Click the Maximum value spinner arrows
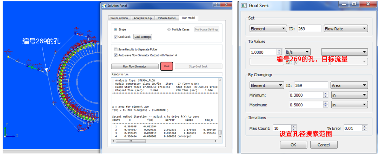Screen dimensions: 379x155 325,105
